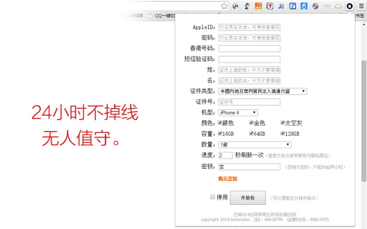This screenshot has width=367, height=229.
Task: Click the 'copyright 2014 tommyfan' text
Action: click(225, 220)
